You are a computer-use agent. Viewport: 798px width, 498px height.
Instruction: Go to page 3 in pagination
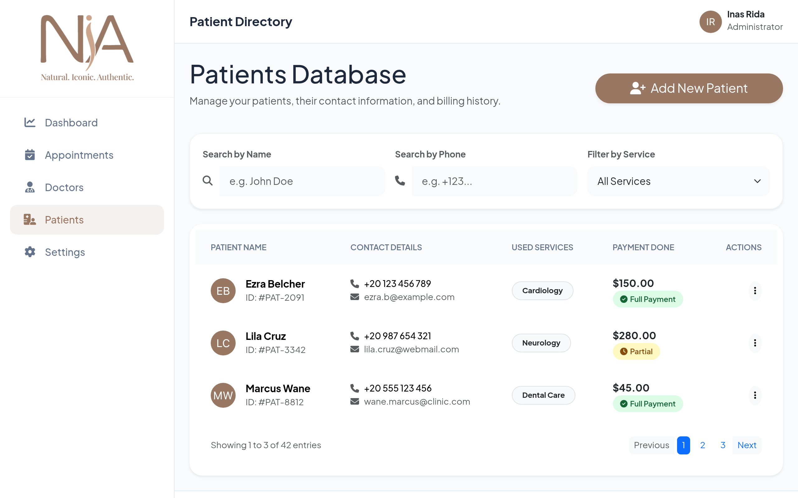click(723, 445)
